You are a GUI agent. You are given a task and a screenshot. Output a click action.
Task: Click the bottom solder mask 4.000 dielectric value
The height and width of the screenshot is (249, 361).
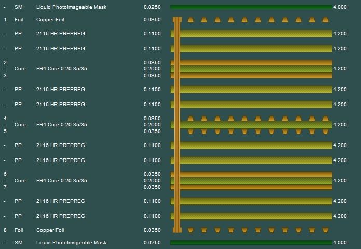pyautogui.click(x=339, y=242)
